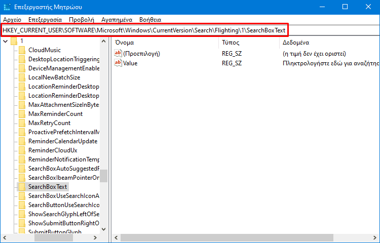
Task: Select the SearchBoxIbeamPointerOn key
Action: point(64,178)
